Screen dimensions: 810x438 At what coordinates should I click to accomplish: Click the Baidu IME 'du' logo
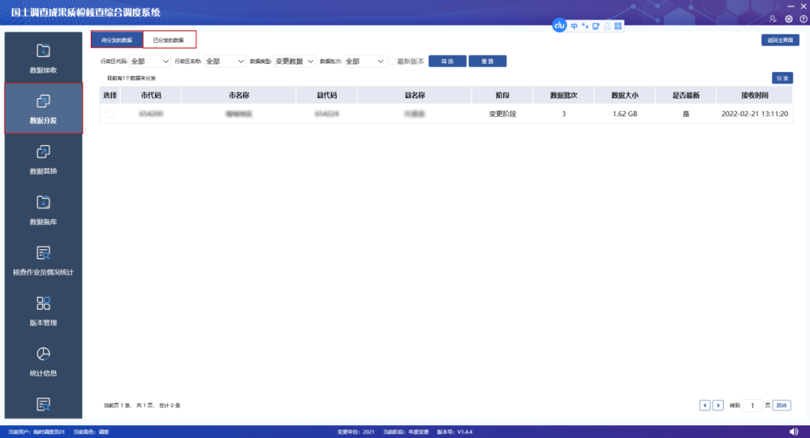tap(559, 25)
